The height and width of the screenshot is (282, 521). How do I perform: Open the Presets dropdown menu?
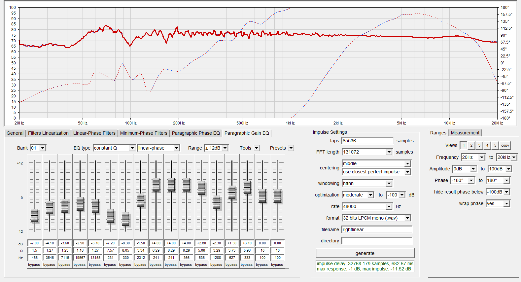[x=291, y=148]
